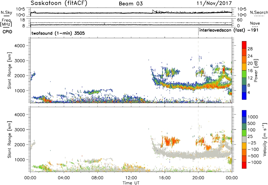Click the 'CPID' label
The height and width of the screenshot is (185, 268).
coord(7,32)
